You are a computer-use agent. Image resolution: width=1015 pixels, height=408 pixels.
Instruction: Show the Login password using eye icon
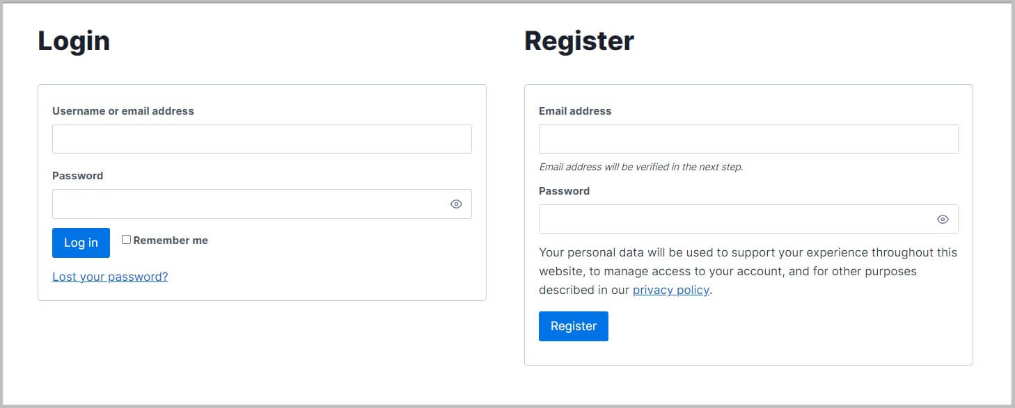coord(456,204)
